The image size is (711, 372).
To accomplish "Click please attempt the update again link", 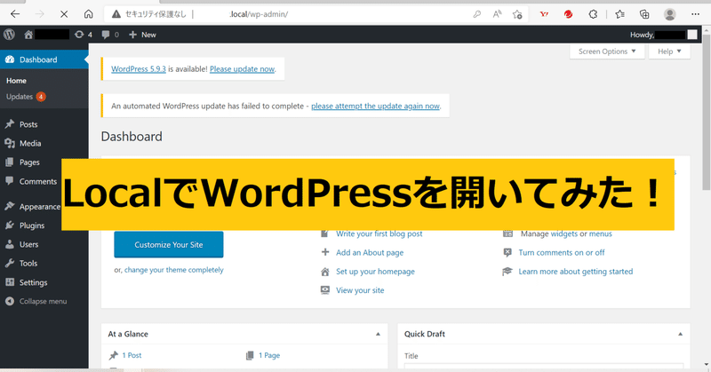I will point(375,106).
